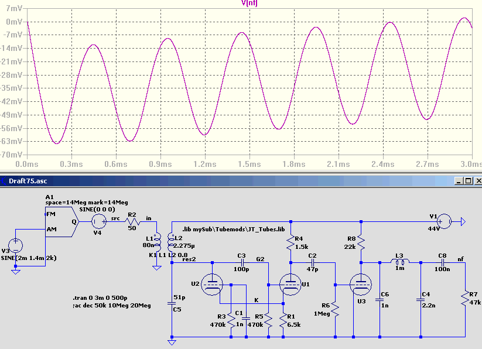
Task: Click the .tran 0 3m simulation directive
Action: tap(100, 297)
